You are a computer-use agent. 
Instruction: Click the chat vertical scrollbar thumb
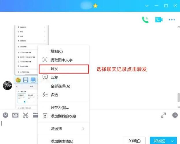179,97
